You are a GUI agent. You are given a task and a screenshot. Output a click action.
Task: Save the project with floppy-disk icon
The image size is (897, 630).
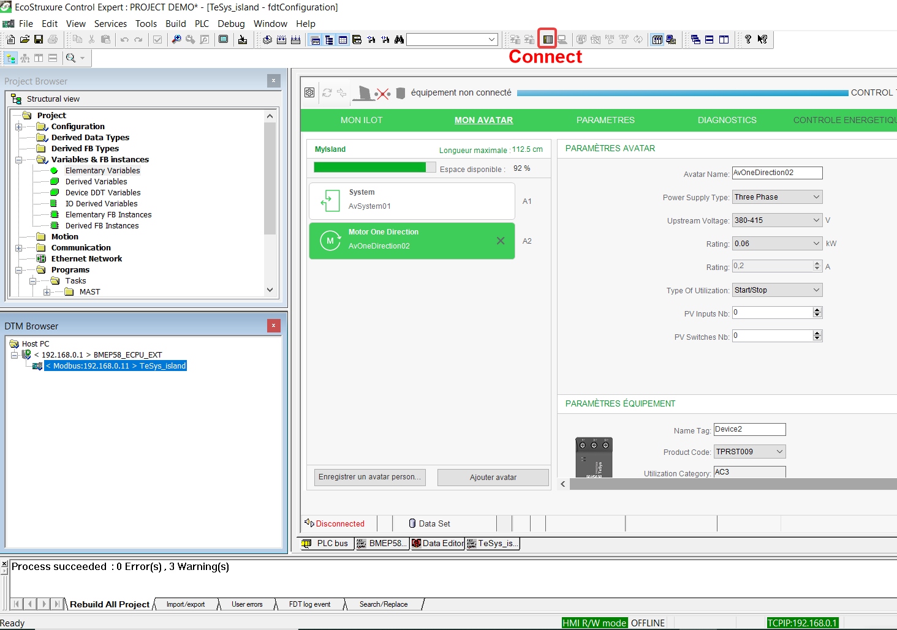click(39, 39)
